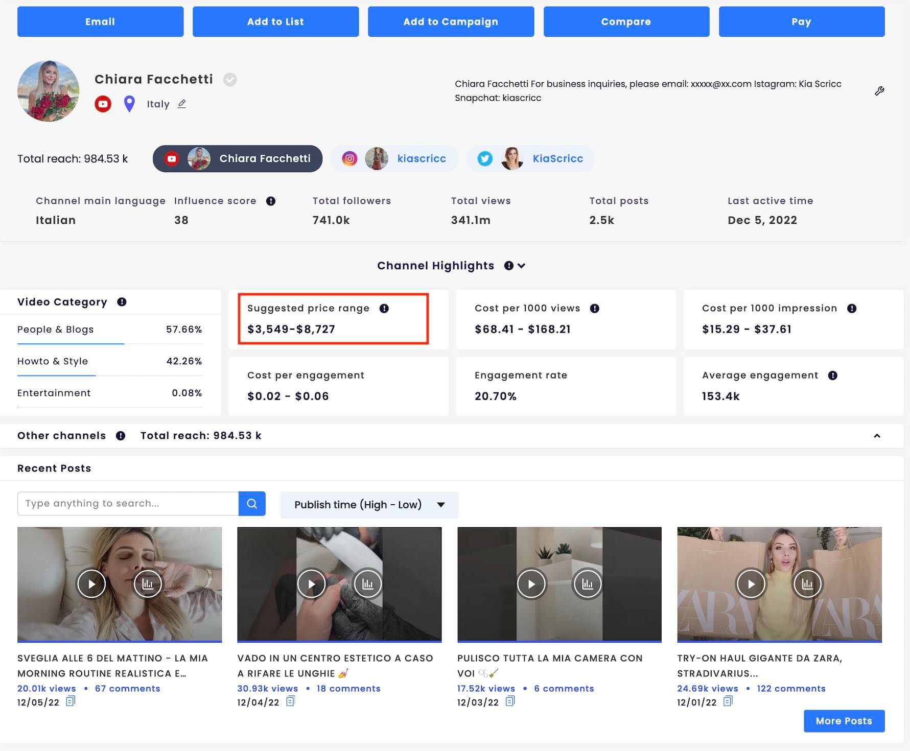
Task: Open stats for VADO IN UN CENTRO video
Action: click(x=367, y=583)
